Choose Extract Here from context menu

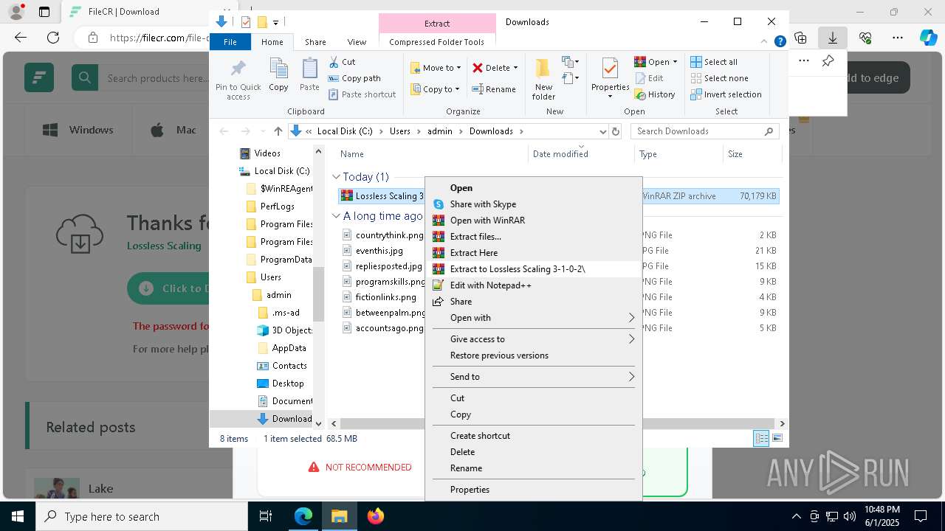[535, 253]
